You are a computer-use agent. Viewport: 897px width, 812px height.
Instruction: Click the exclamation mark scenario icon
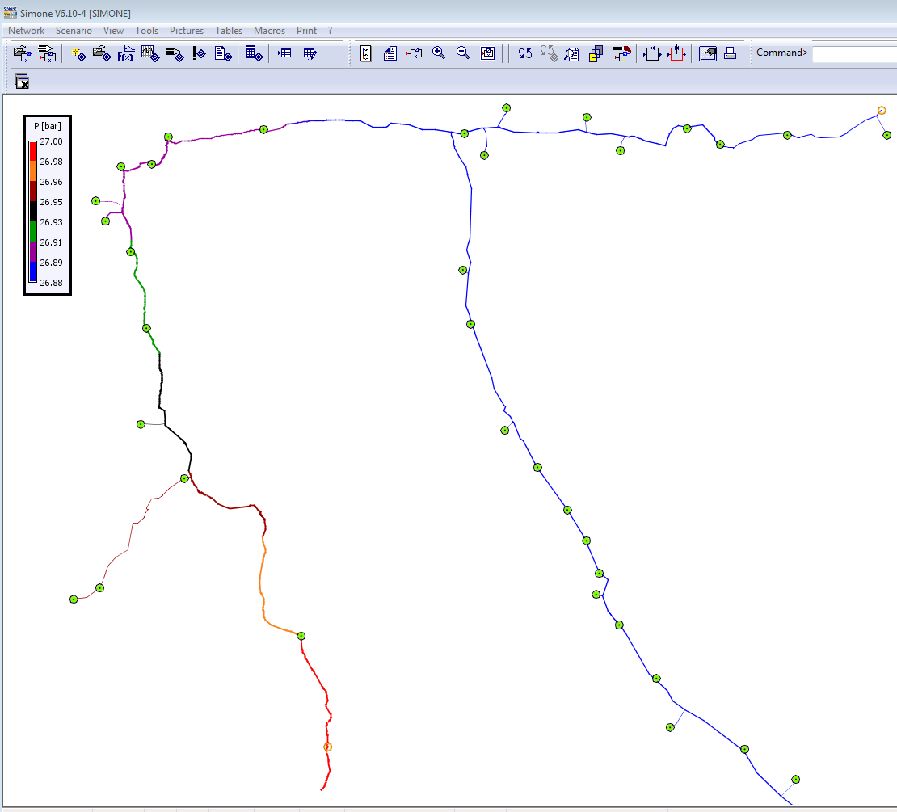[199, 54]
